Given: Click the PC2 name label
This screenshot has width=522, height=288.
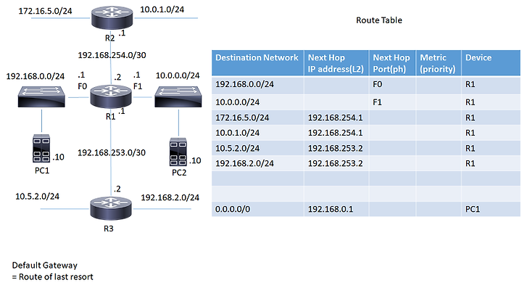Looking at the screenshot, I should click(x=179, y=173).
